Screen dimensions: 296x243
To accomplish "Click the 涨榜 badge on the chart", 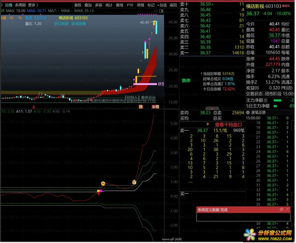I will (155, 107).
